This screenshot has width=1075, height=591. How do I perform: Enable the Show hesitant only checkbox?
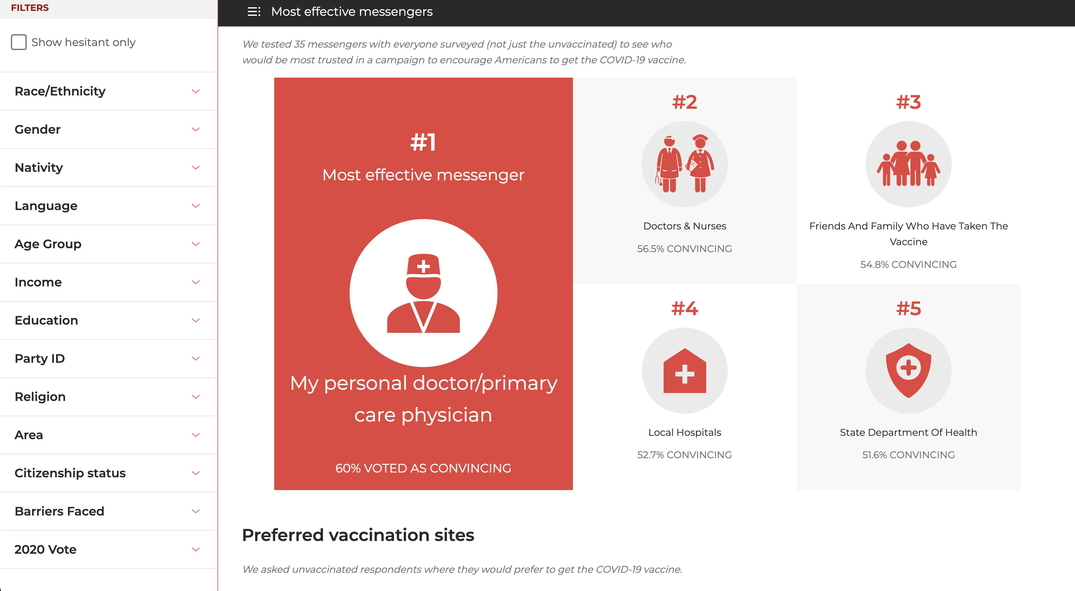19,42
